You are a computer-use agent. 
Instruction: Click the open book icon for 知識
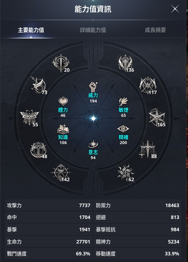63,129
